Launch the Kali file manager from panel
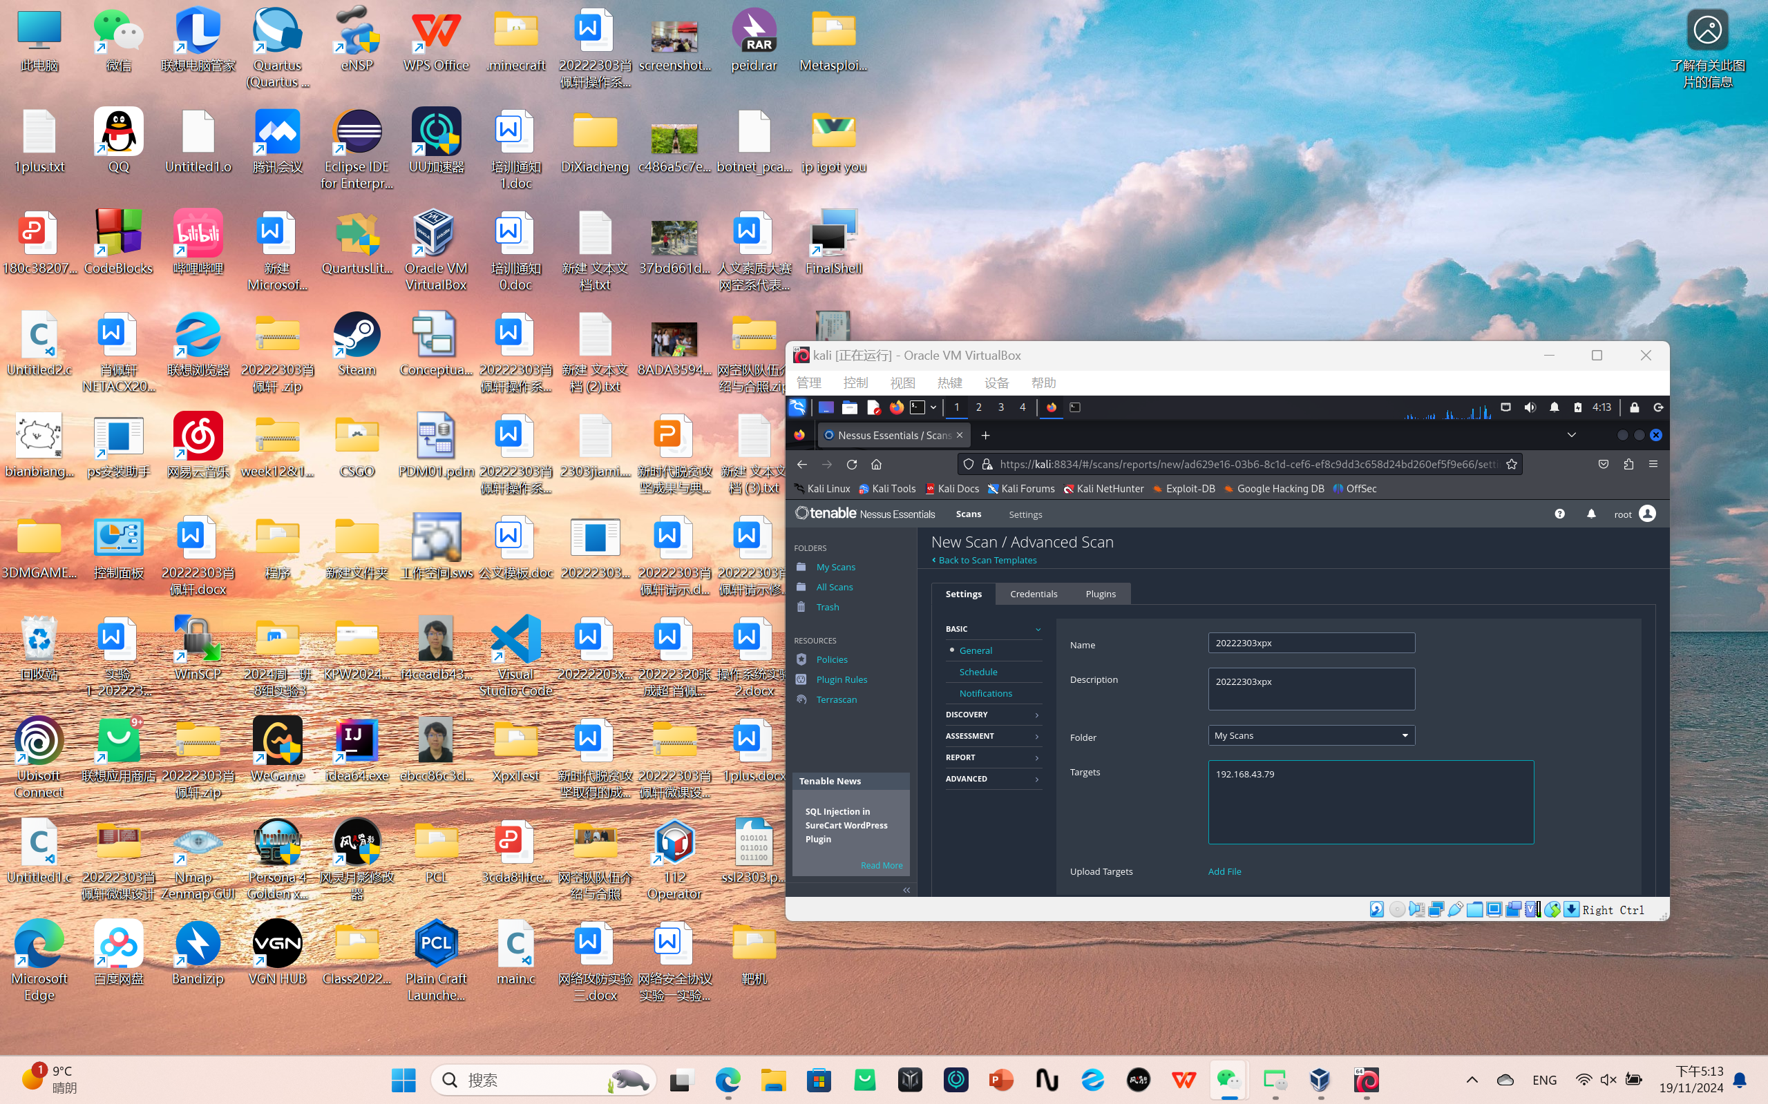Screen dimensions: 1768x1104 tap(849, 407)
